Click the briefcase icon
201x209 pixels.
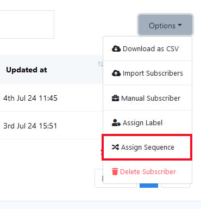115,98
